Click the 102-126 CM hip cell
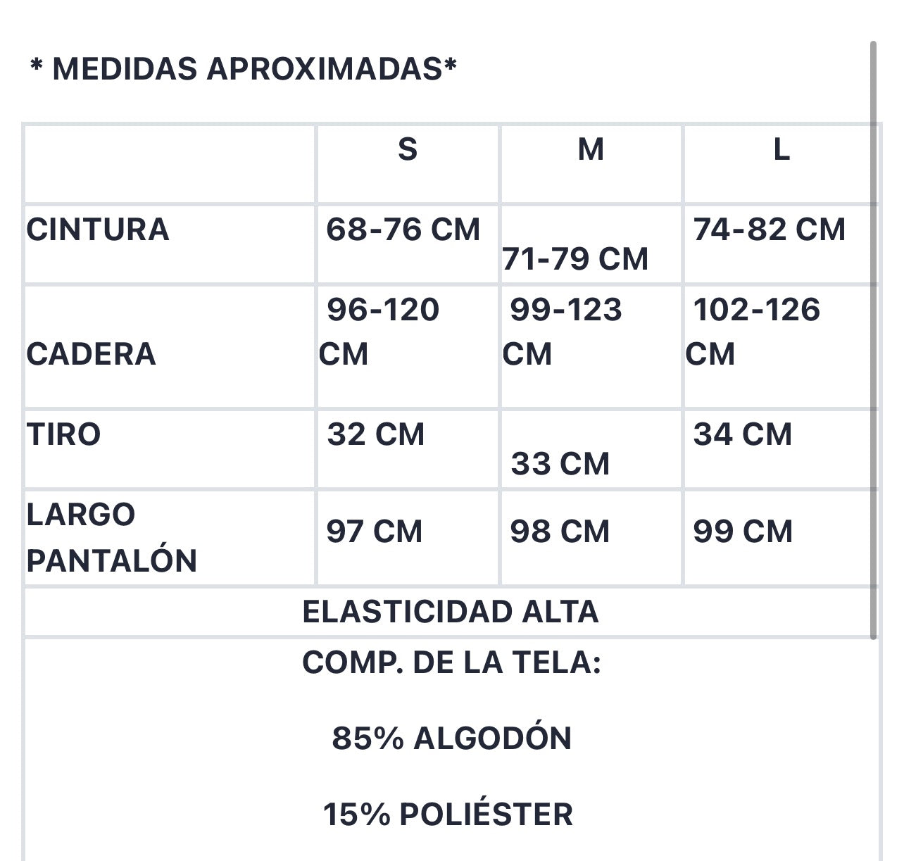This screenshot has width=904, height=861. [753, 331]
